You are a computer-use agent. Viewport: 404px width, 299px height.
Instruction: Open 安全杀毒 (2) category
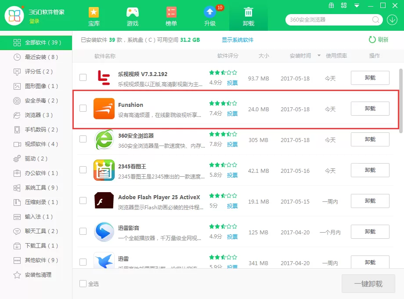coord(36,101)
